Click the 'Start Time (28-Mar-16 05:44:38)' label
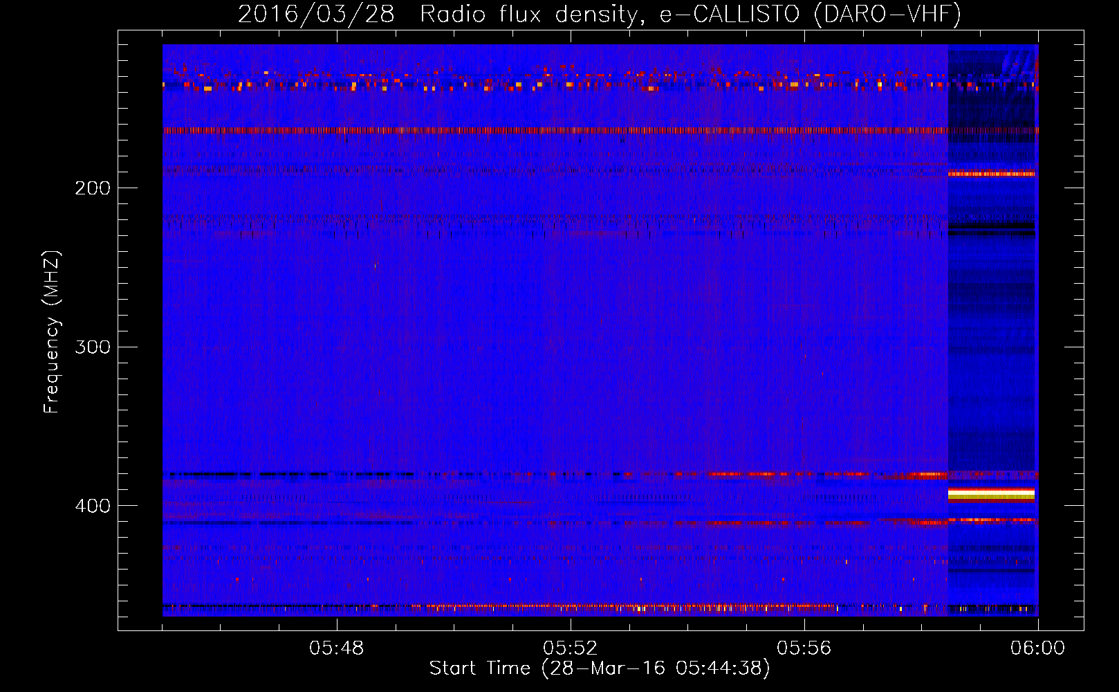 [x=600, y=668]
